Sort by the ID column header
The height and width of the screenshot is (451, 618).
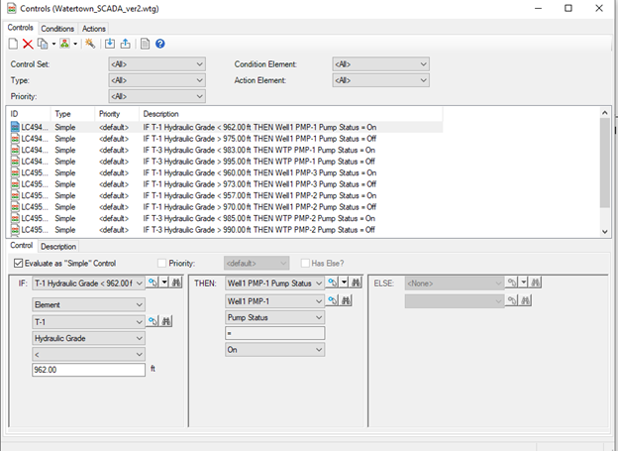pos(29,114)
